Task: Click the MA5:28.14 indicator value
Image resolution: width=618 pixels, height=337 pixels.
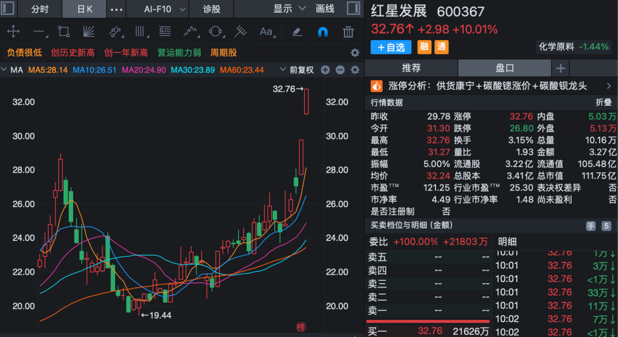Action: (47, 70)
